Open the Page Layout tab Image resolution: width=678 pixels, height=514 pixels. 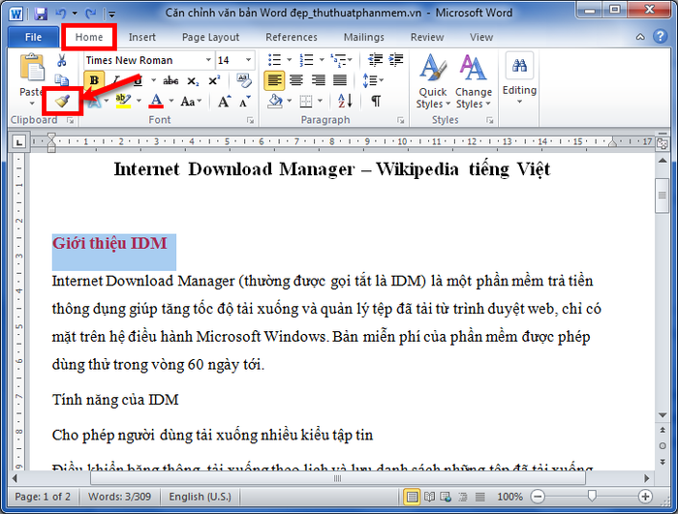point(210,37)
